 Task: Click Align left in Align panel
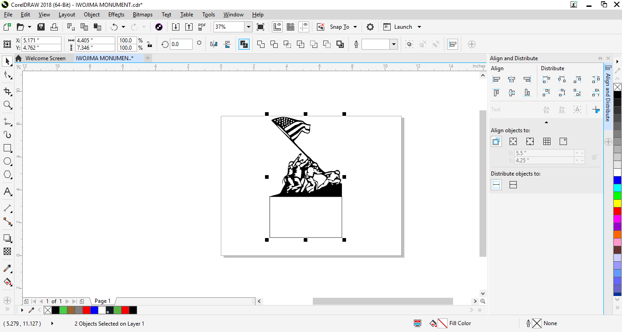coord(496,79)
